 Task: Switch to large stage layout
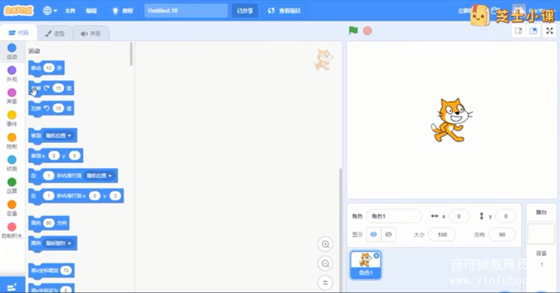533,31
